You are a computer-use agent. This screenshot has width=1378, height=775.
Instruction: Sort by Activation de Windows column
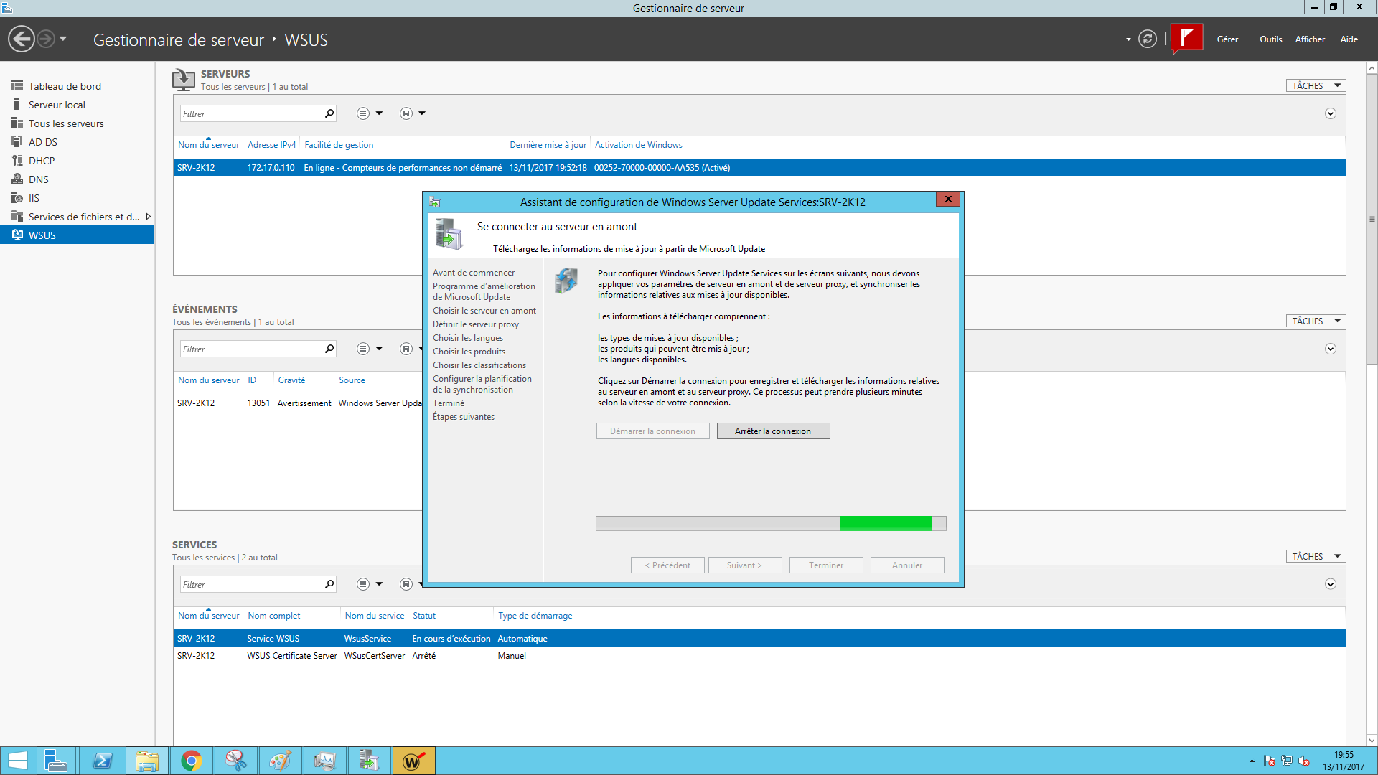(x=638, y=145)
